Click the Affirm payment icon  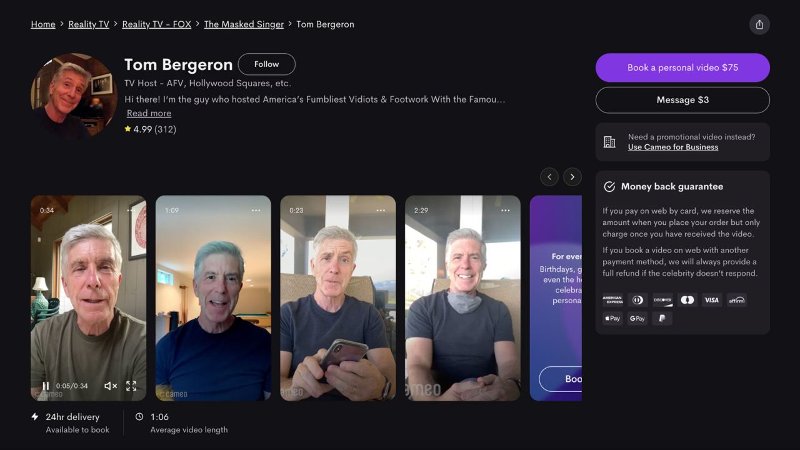[737, 300]
